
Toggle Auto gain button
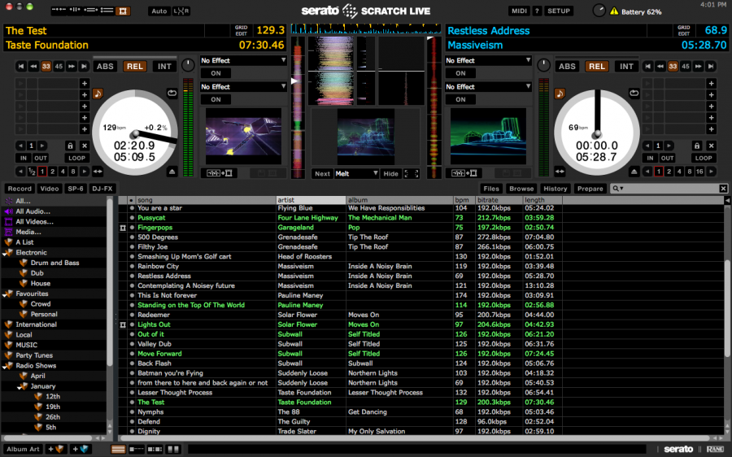tap(159, 11)
